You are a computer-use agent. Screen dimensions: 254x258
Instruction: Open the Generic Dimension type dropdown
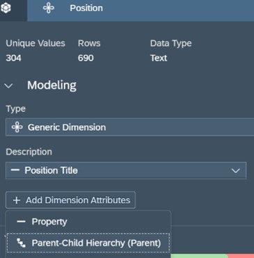pyautogui.click(x=129, y=127)
